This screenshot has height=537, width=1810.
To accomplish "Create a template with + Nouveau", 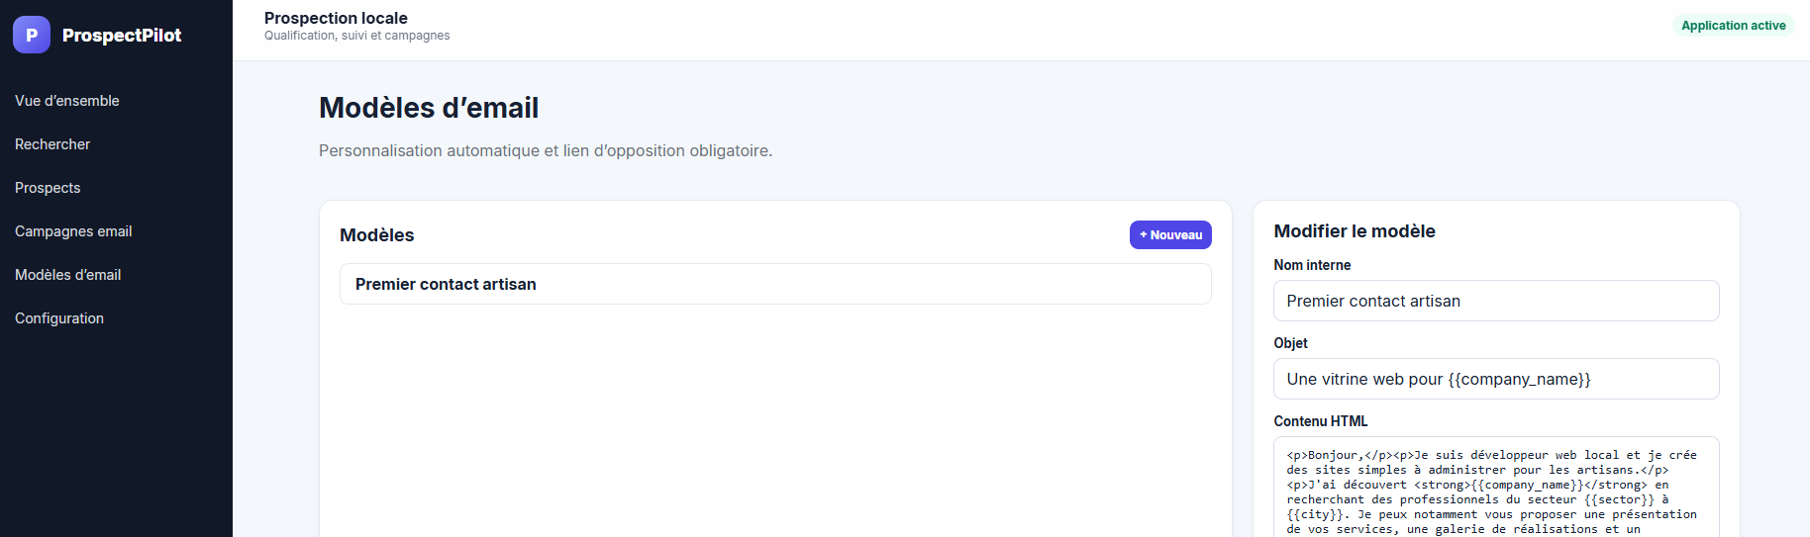I will point(1170,234).
